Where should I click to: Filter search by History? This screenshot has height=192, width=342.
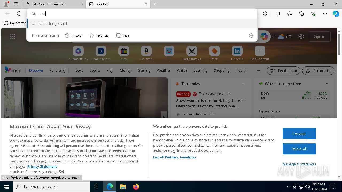coord(73,35)
